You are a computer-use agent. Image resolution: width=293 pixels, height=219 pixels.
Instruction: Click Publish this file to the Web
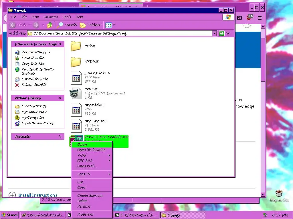click(38, 71)
